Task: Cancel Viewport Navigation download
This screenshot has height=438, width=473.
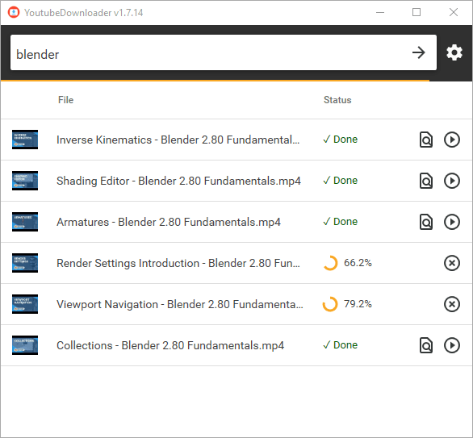Action: point(452,304)
